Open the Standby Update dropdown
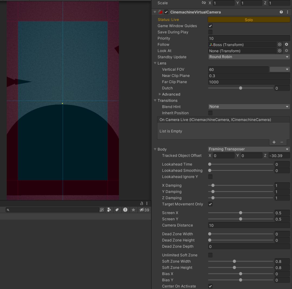 coord(249,57)
